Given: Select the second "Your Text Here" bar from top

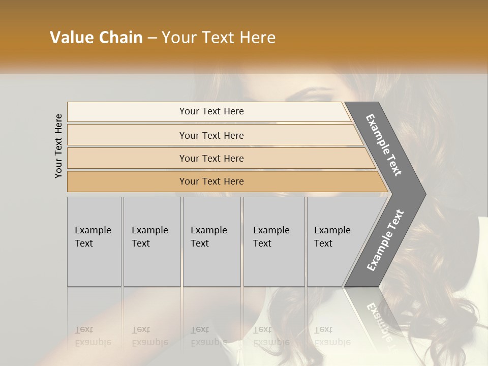Looking at the screenshot, I should [x=211, y=136].
